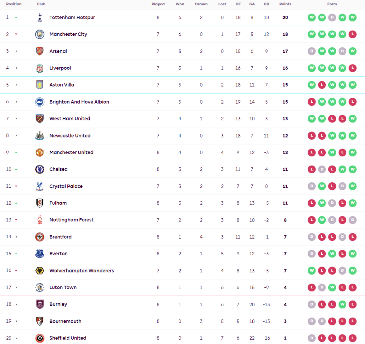Click Tottenham's most recent form result
The width and height of the screenshot is (365, 344).
pyautogui.click(x=353, y=17)
